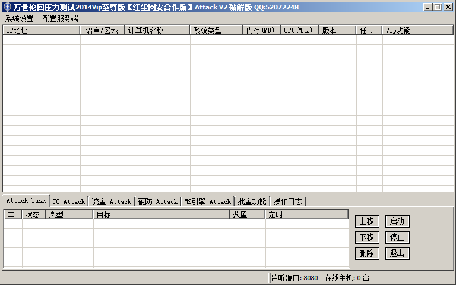Click the 停止 button
This screenshot has width=456, height=285.
397,238
